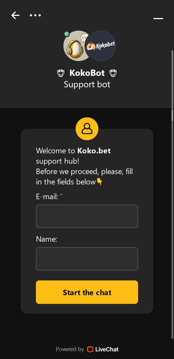
Task: Click the LiveChat speech bubble logo
Action: (x=90, y=349)
